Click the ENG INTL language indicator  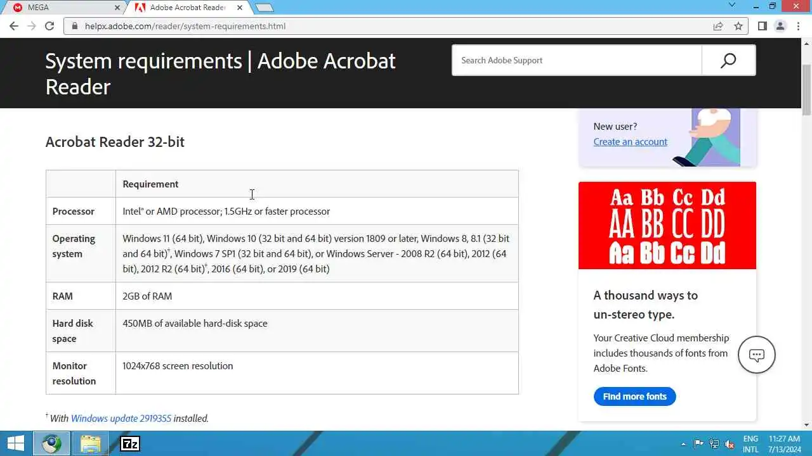click(750, 444)
